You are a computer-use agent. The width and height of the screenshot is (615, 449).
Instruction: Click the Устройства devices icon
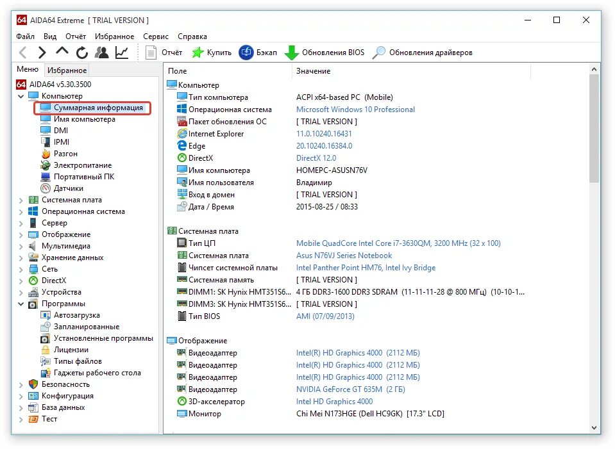tap(33, 292)
